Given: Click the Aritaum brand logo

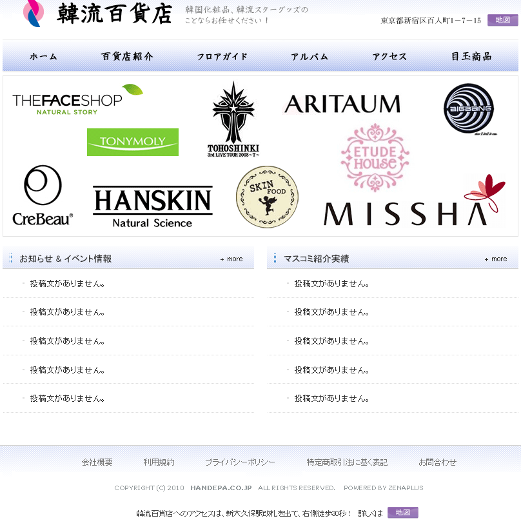Looking at the screenshot, I should pos(342,104).
